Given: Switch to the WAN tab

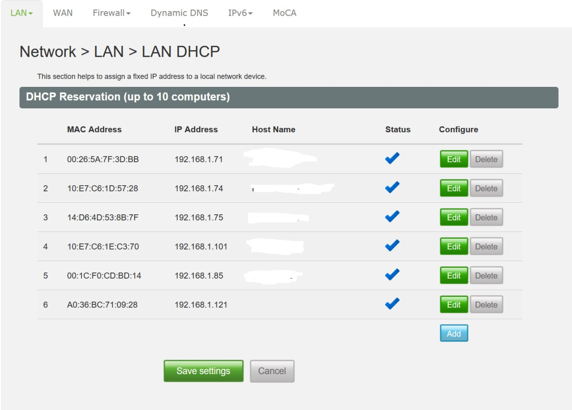Looking at the screenshot, I should click(62, 13).
